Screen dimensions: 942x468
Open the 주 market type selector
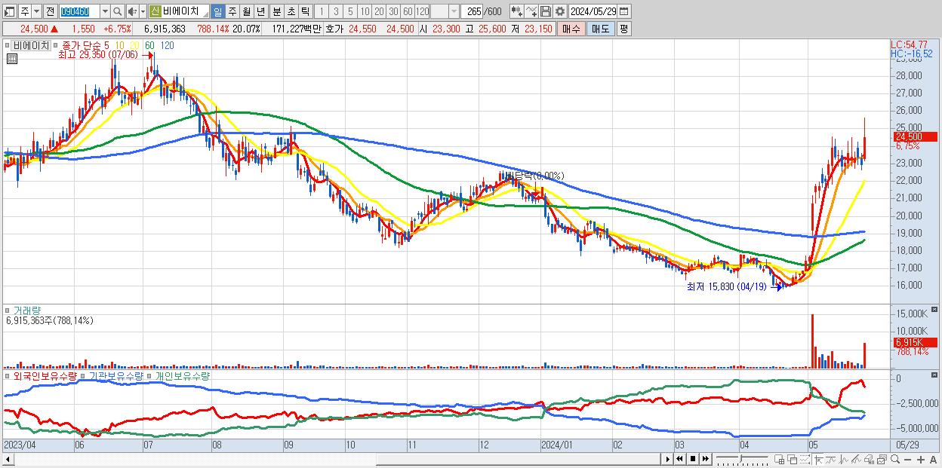24,11
